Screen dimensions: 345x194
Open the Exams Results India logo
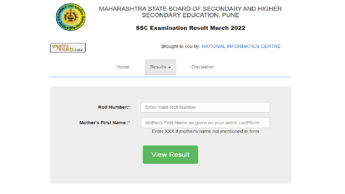(x=68, y=48)
